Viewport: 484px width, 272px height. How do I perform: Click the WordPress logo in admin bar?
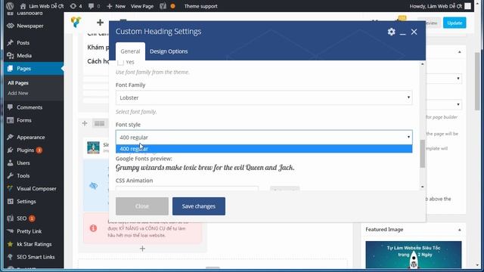point(10,6)
